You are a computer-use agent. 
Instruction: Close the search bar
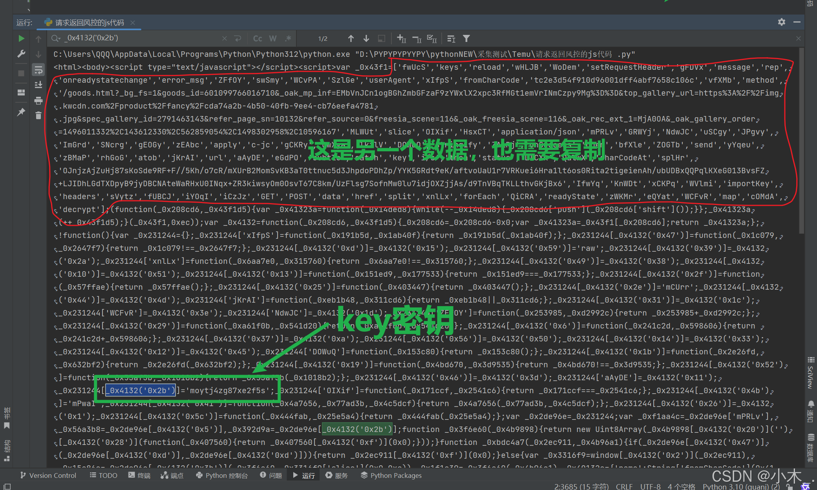click(x=798, y=38)
